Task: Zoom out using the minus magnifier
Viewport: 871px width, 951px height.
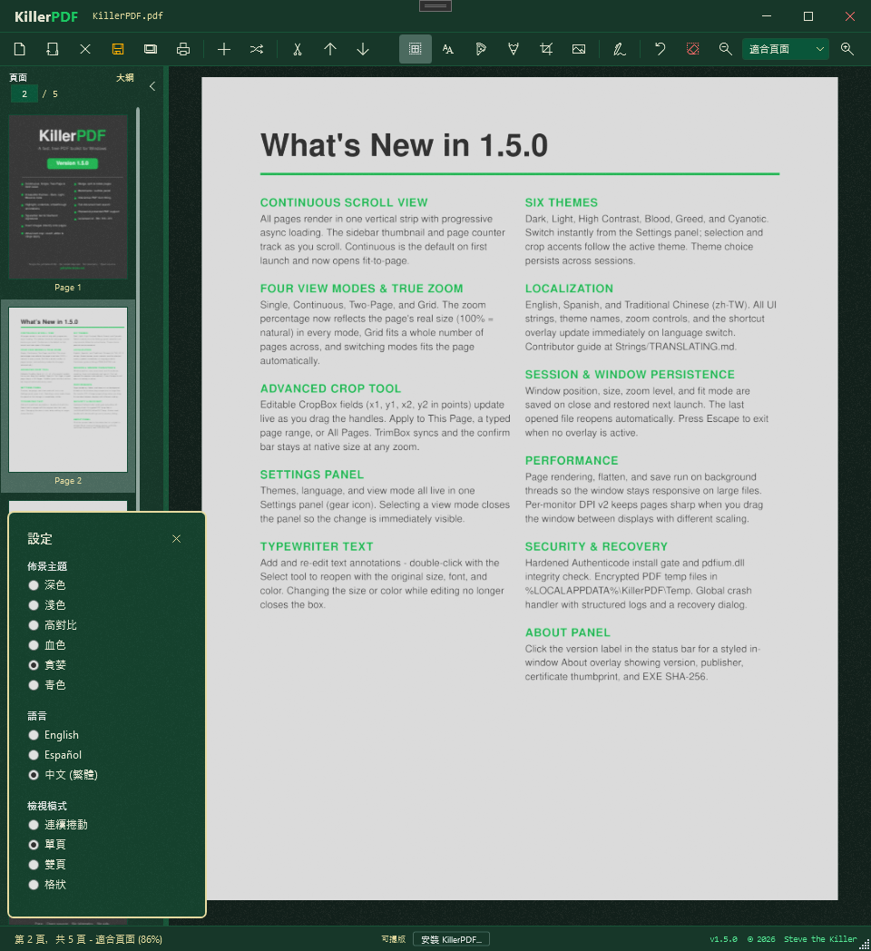Action: click(x=726, y=49)
